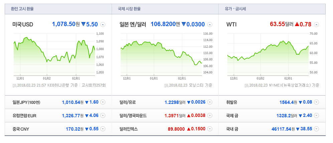Open the 국제 시장 환율 section header
This screenshot has height=143, width=333.
point(129,9)
